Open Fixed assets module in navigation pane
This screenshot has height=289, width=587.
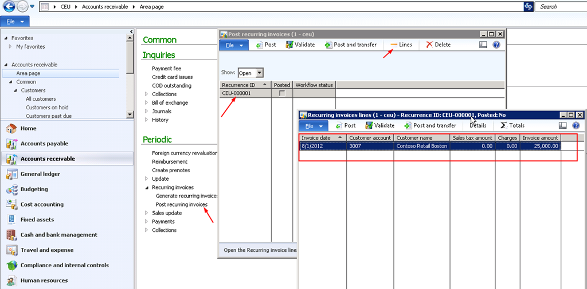[x=37, y=219]
